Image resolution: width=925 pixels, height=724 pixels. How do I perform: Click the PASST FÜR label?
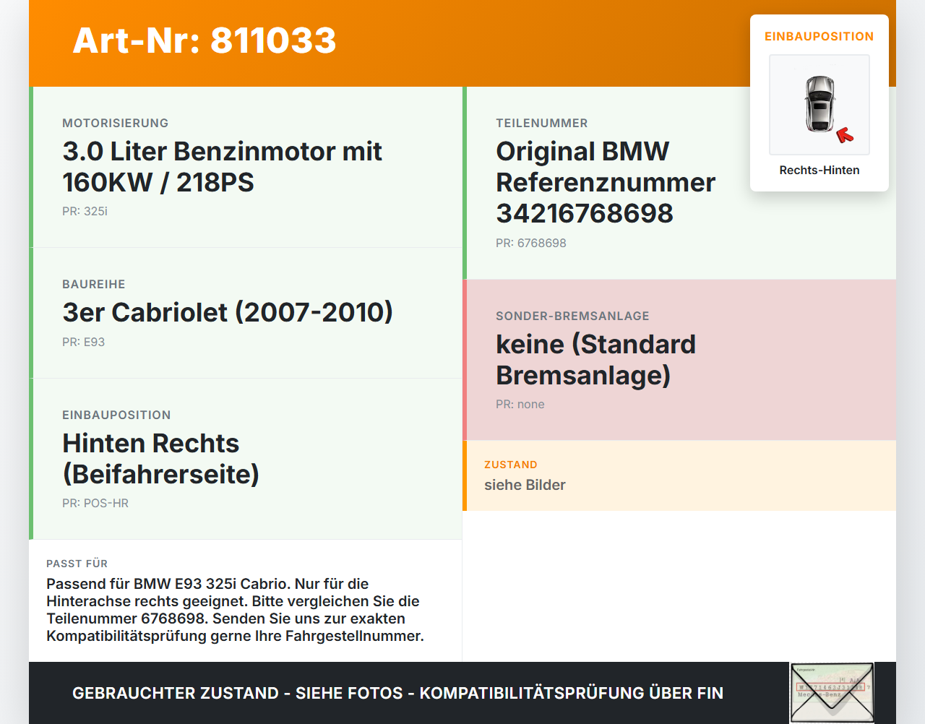(77, 564)
